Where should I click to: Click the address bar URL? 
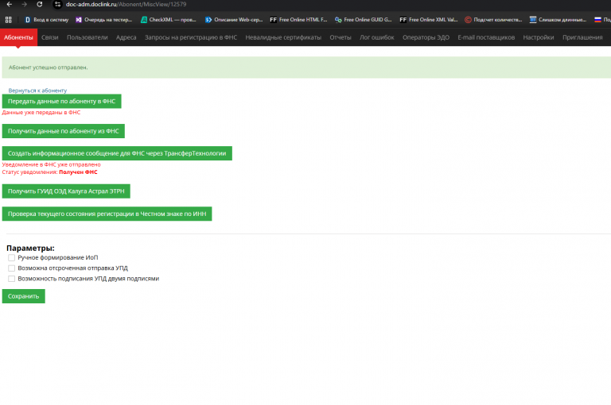pos(126,4)
